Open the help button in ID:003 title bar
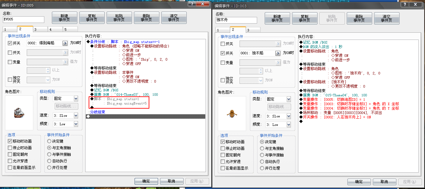The height and width of the screenshot is (189, 425). coord(405,4)
